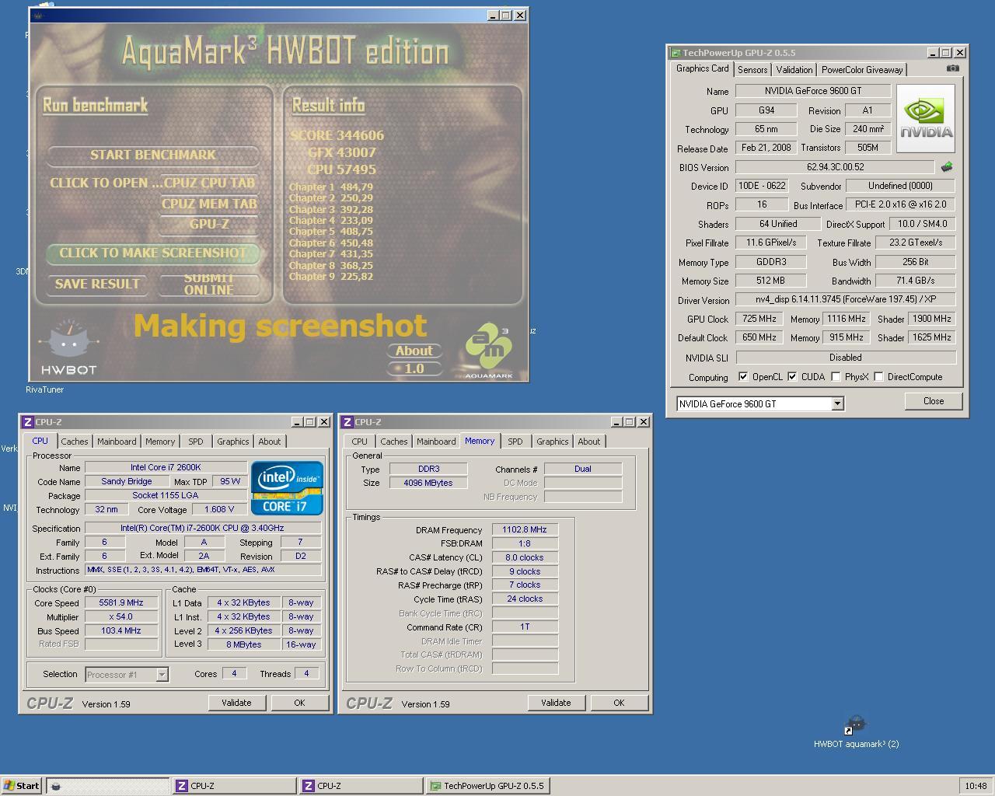Open SPD tab in Memory CPU-Z window

click(515, 442)
